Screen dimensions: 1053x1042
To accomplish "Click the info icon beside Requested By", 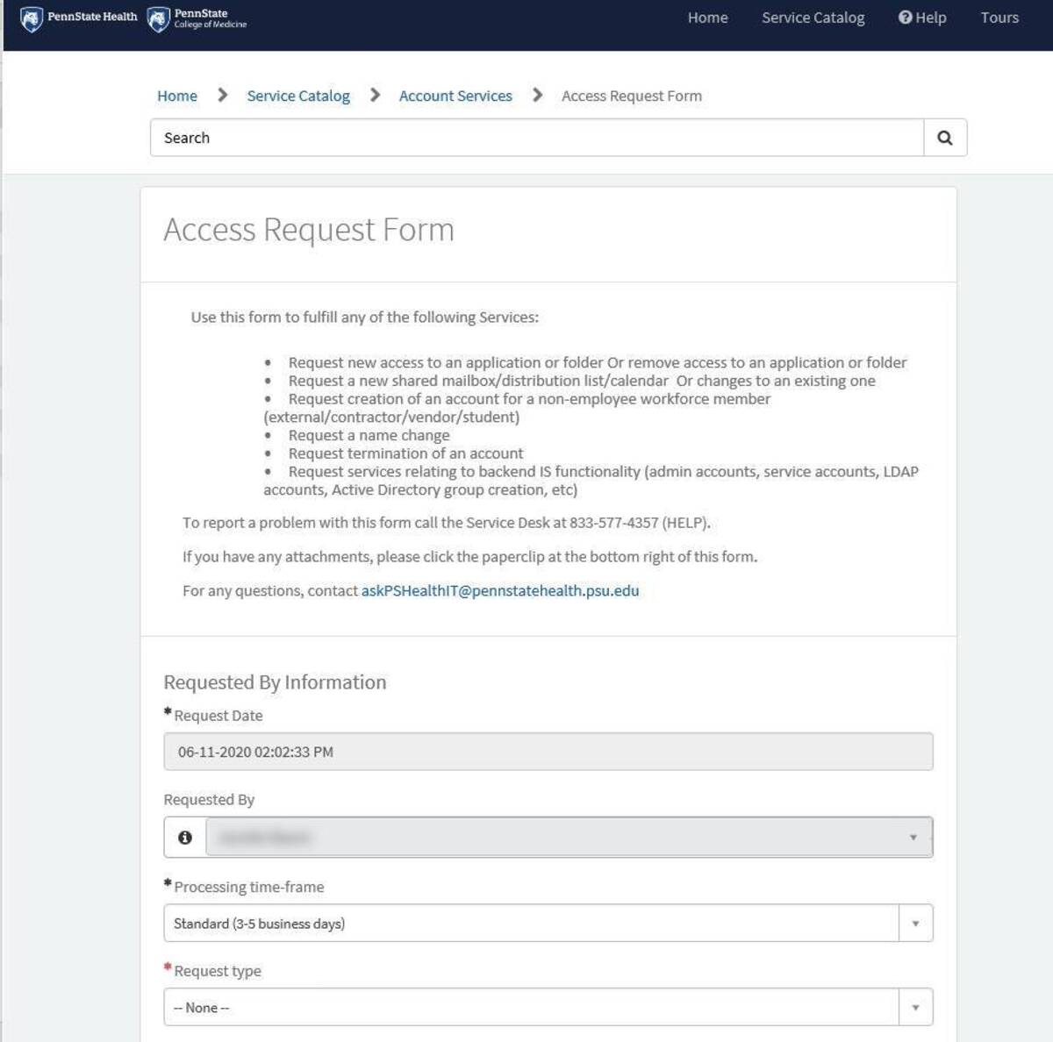I will pos(185,838).
